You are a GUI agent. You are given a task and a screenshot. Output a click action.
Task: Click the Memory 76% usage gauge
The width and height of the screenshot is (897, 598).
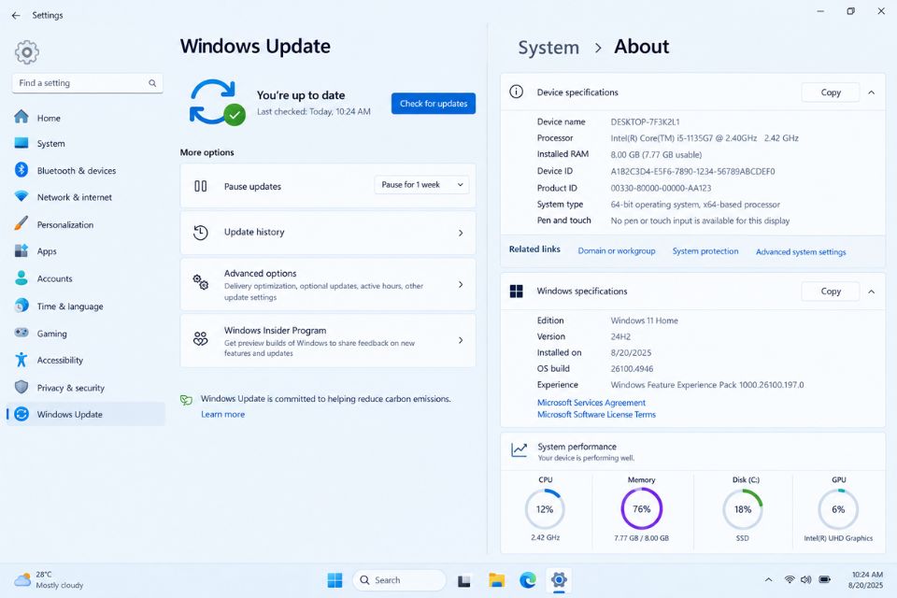point(641,508)
